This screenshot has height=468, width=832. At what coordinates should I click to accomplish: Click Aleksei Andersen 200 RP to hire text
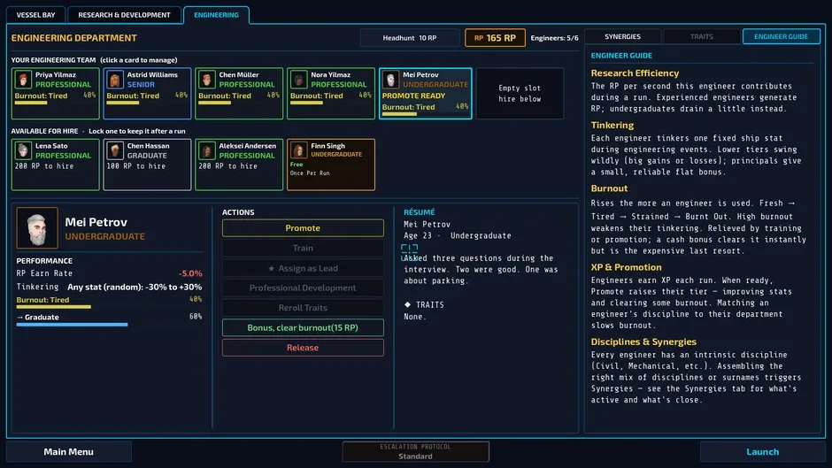(x=227, y=166)
